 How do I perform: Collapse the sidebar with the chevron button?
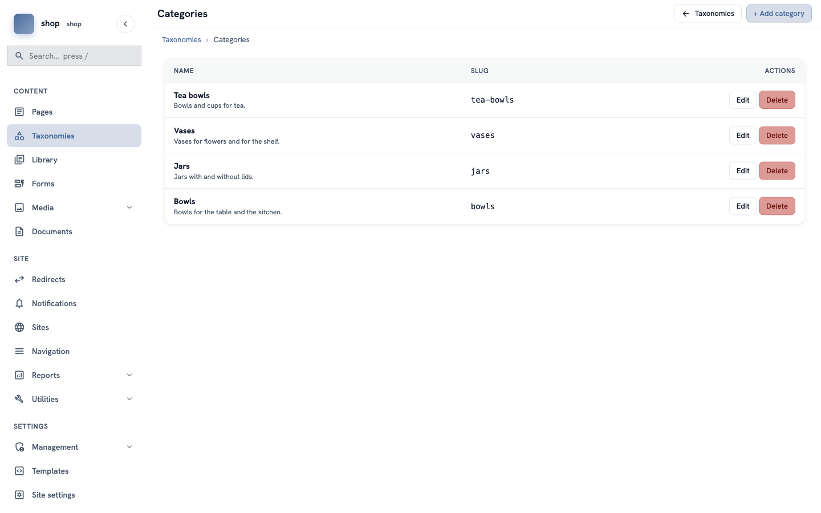125,24
